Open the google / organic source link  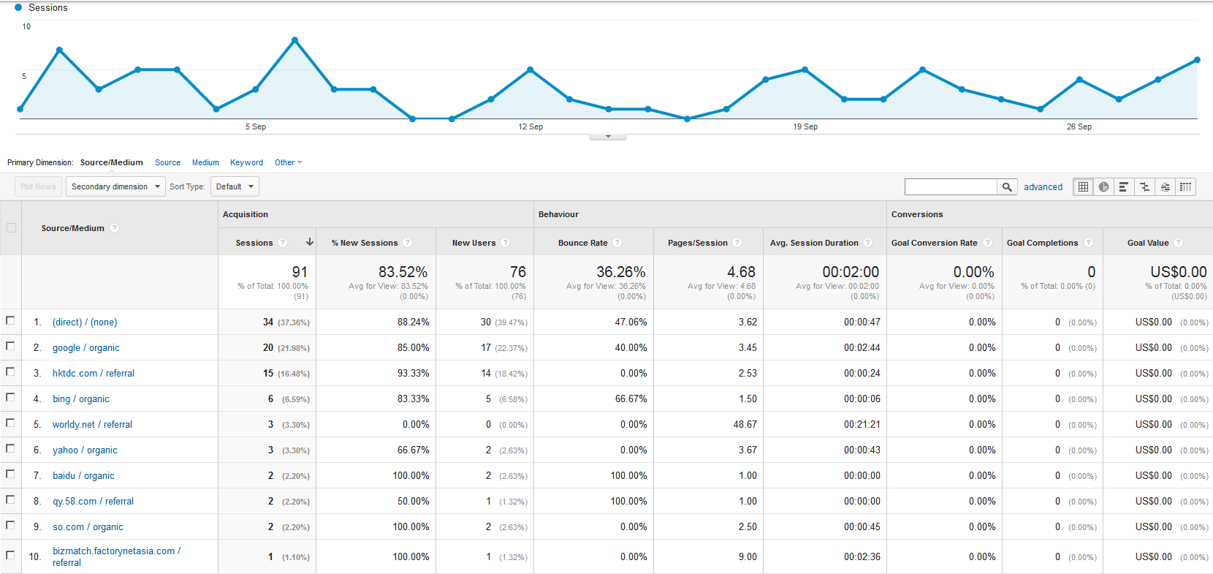[85, 347]
